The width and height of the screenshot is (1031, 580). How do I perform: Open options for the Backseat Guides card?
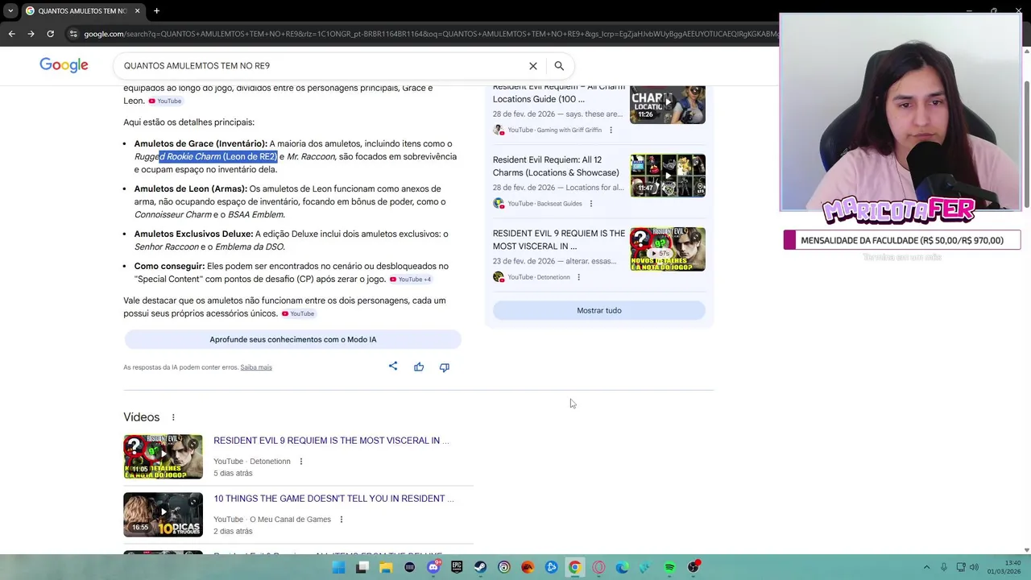(x=590, y=204)
